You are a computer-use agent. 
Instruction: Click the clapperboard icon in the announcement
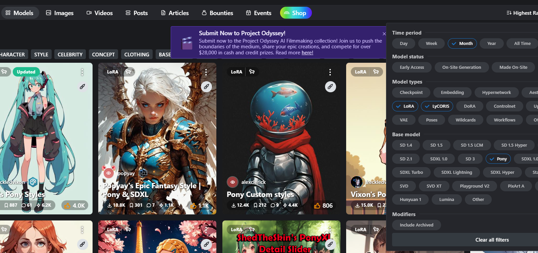(187, 43)
